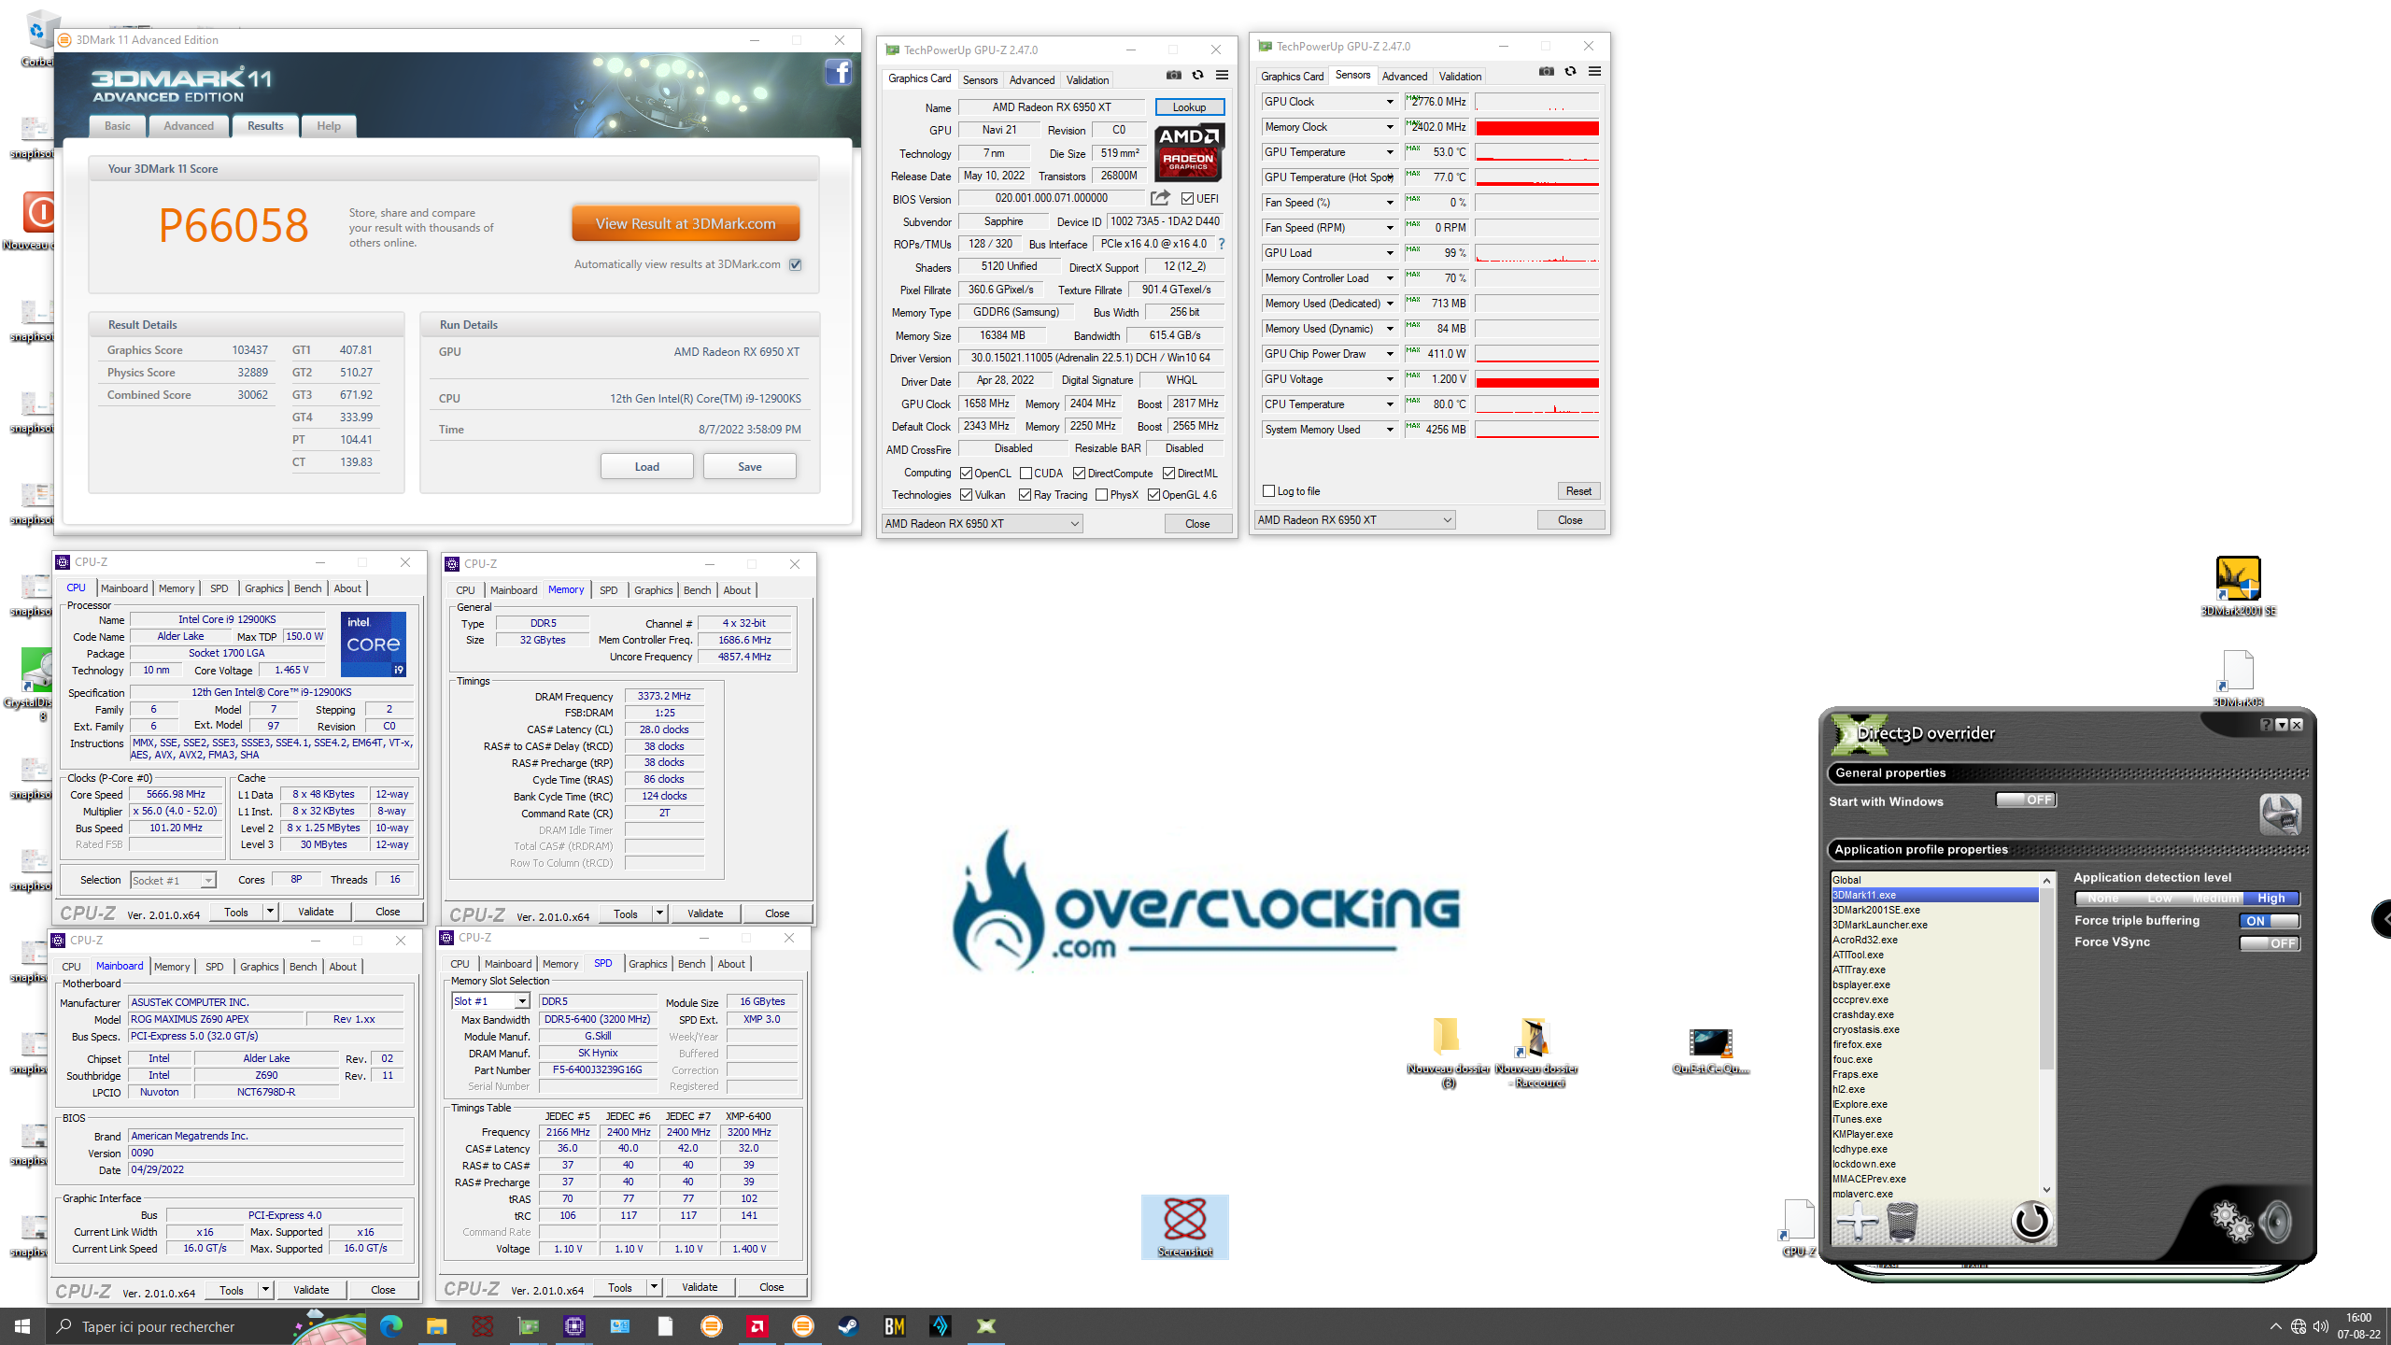
Task: Open Memory Clock sensor dropdown
Action: pyautogui.click(x=1389, y=127)
